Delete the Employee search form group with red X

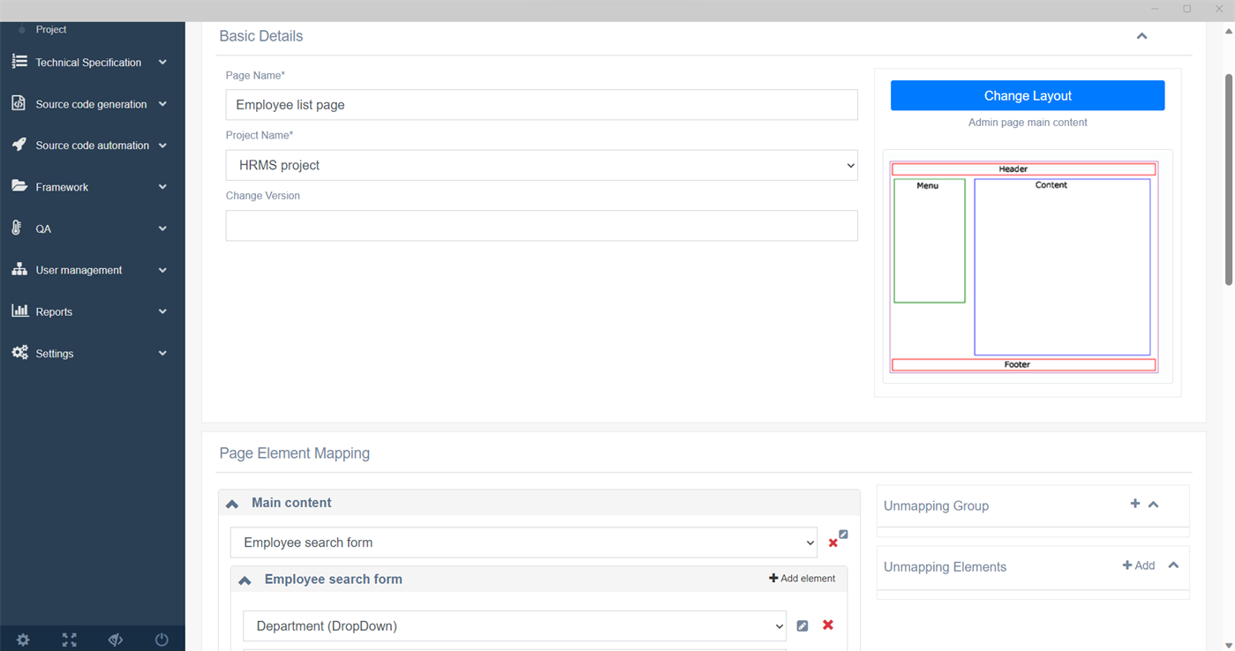click(833, 543)
